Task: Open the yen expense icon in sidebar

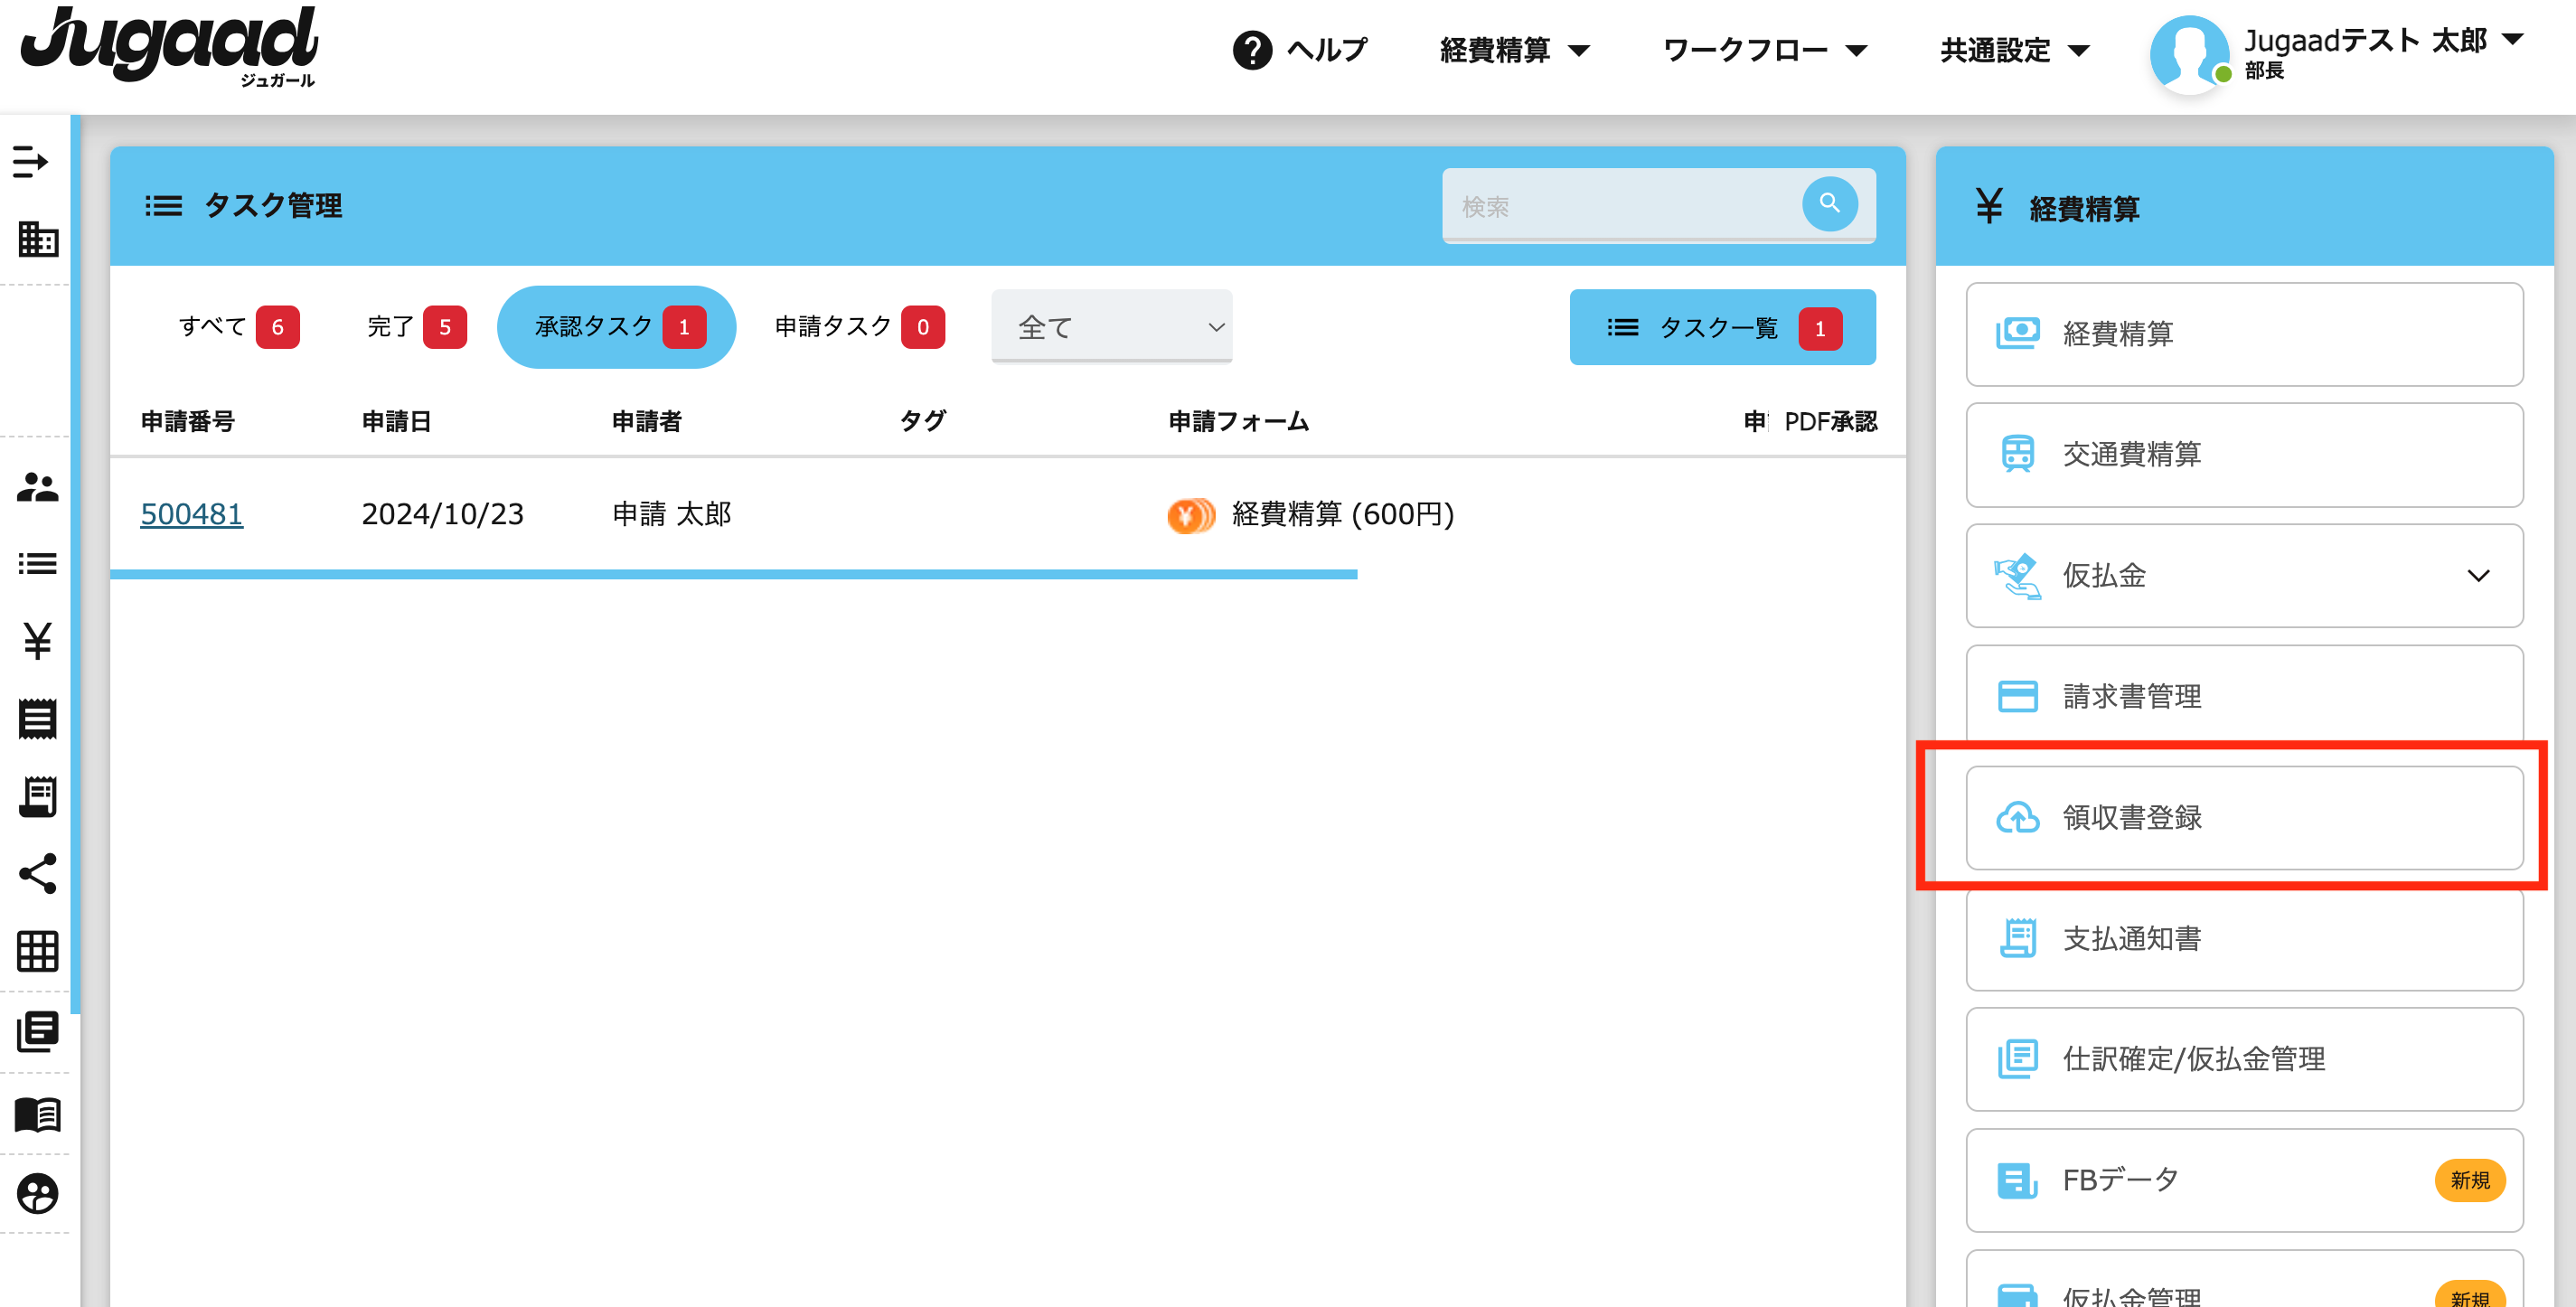Action: point(38,641)
